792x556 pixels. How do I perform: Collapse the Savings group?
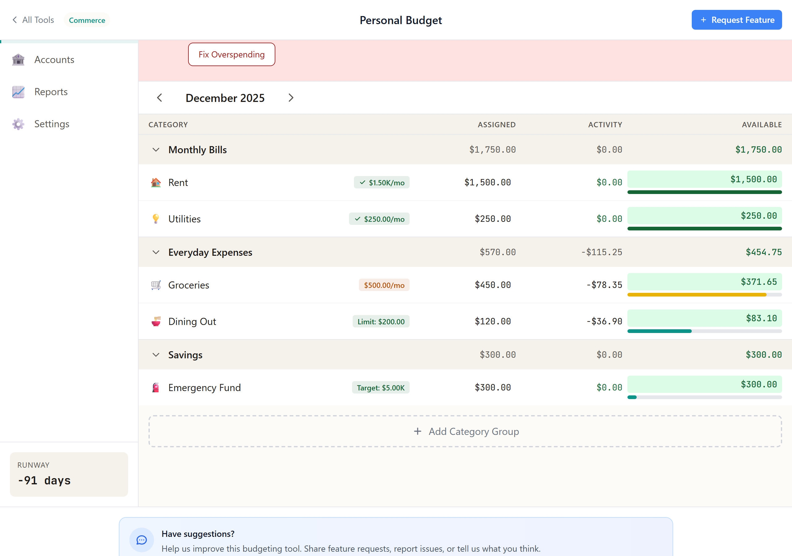pos(156,355)
